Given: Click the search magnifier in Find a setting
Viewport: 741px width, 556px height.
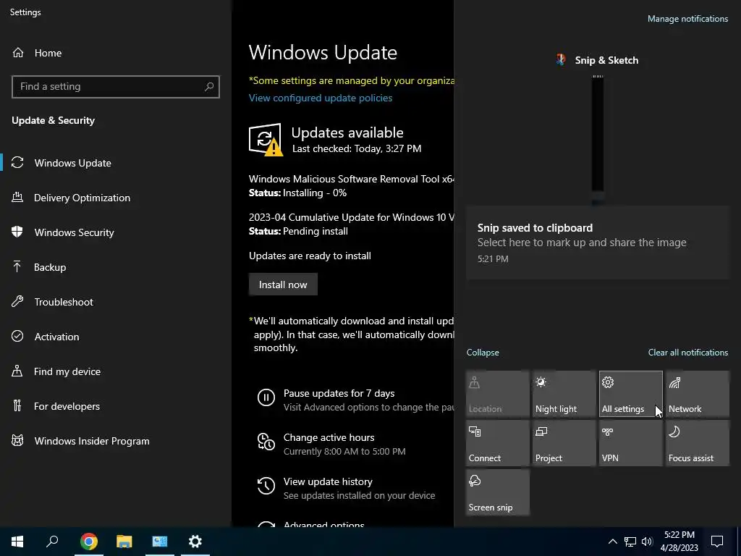Looking at the screenshot, I should tap(209, 87).
